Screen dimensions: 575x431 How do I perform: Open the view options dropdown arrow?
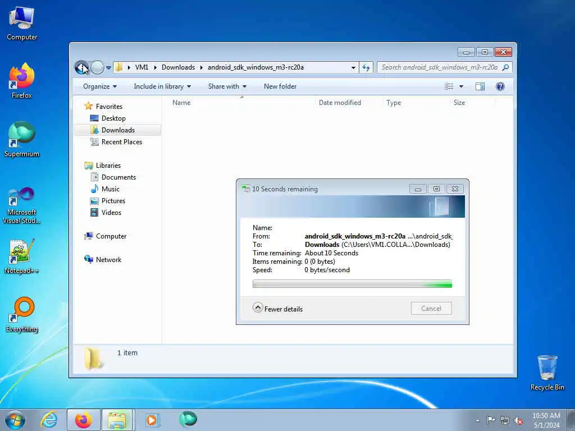(x=462, y=86)
